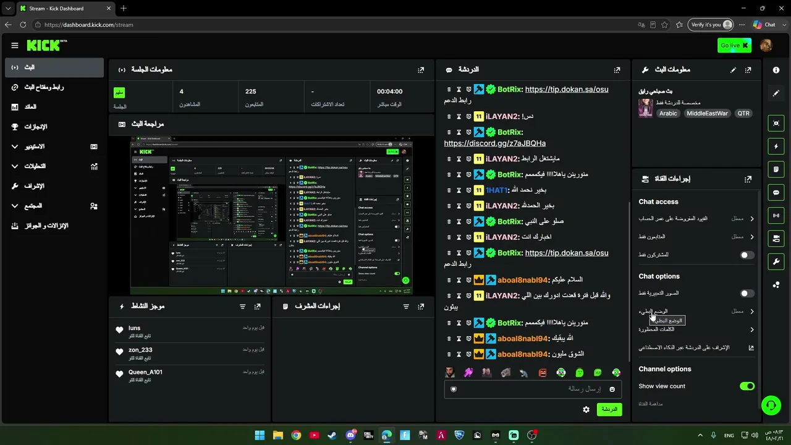
Task: Toggle الصور التعبيرية فقط switch
Action: [747, 294]
